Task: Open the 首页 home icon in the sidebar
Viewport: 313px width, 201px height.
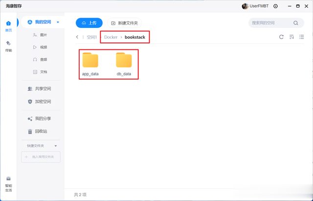Action: (x=8, y=26)
